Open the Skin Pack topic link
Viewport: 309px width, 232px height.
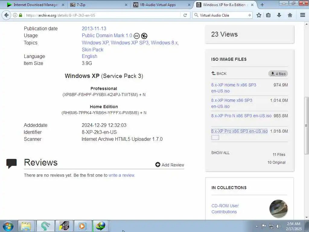click(92, 50)
